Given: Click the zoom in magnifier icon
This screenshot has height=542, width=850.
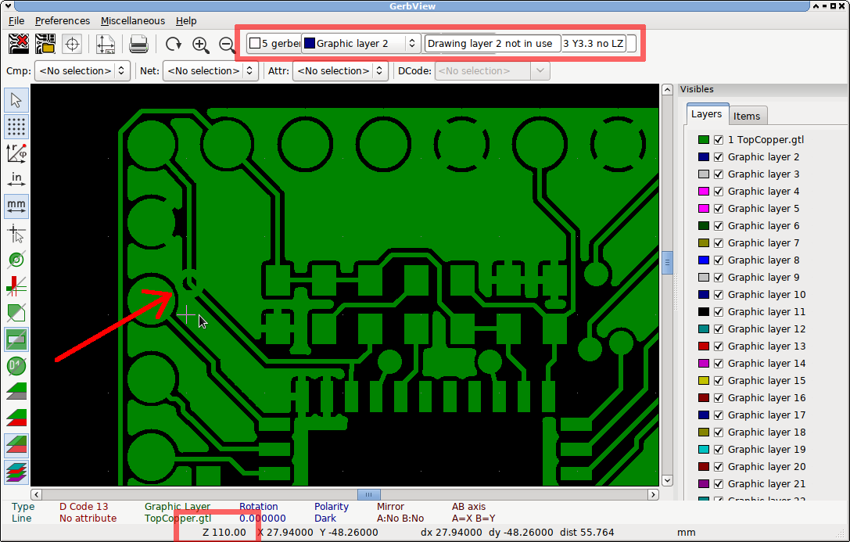Looking at the screenshot, I should [201, 44].
